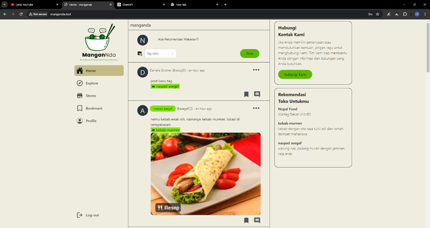Screen dimensions: 430x228
Task: Open browser extensions puzzle icon
Action: [405, 14]
